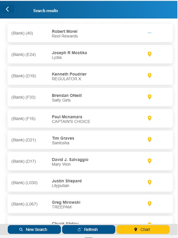The image size is (178, 238).
Task: Tap the Search results title bar
Action: point(45,11)
